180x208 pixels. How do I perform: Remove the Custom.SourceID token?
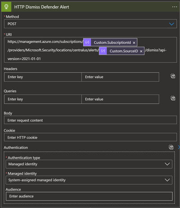(x=141, y=51)
